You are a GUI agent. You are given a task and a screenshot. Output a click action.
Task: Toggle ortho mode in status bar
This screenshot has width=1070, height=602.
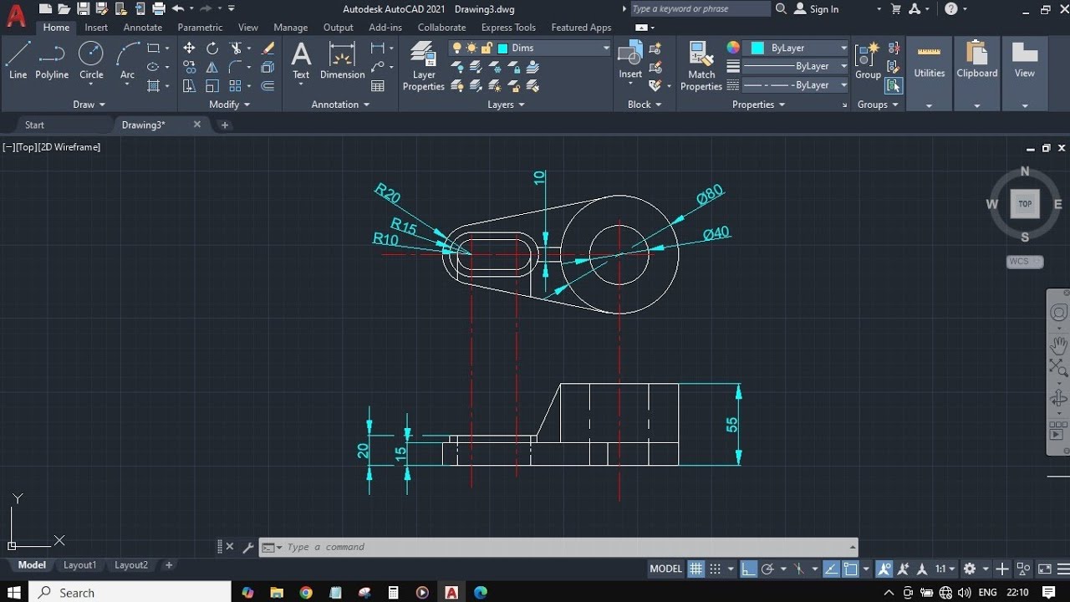[x=748, y=569]
